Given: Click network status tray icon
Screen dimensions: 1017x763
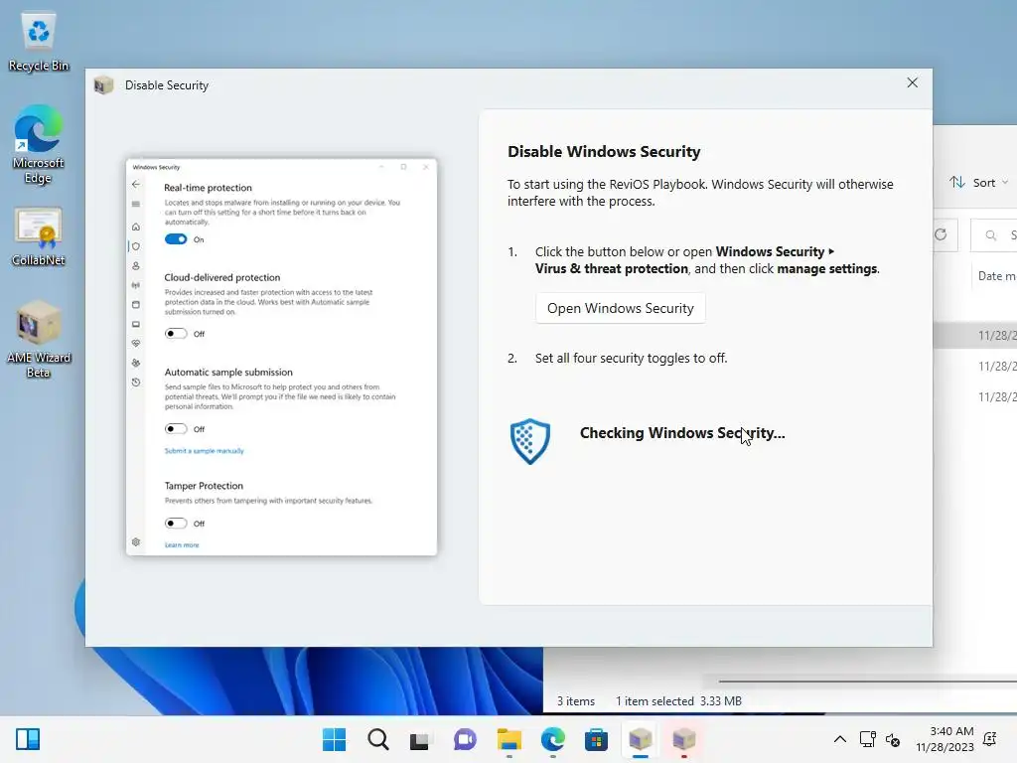Looking at the screenshot, I should (867, 739).
